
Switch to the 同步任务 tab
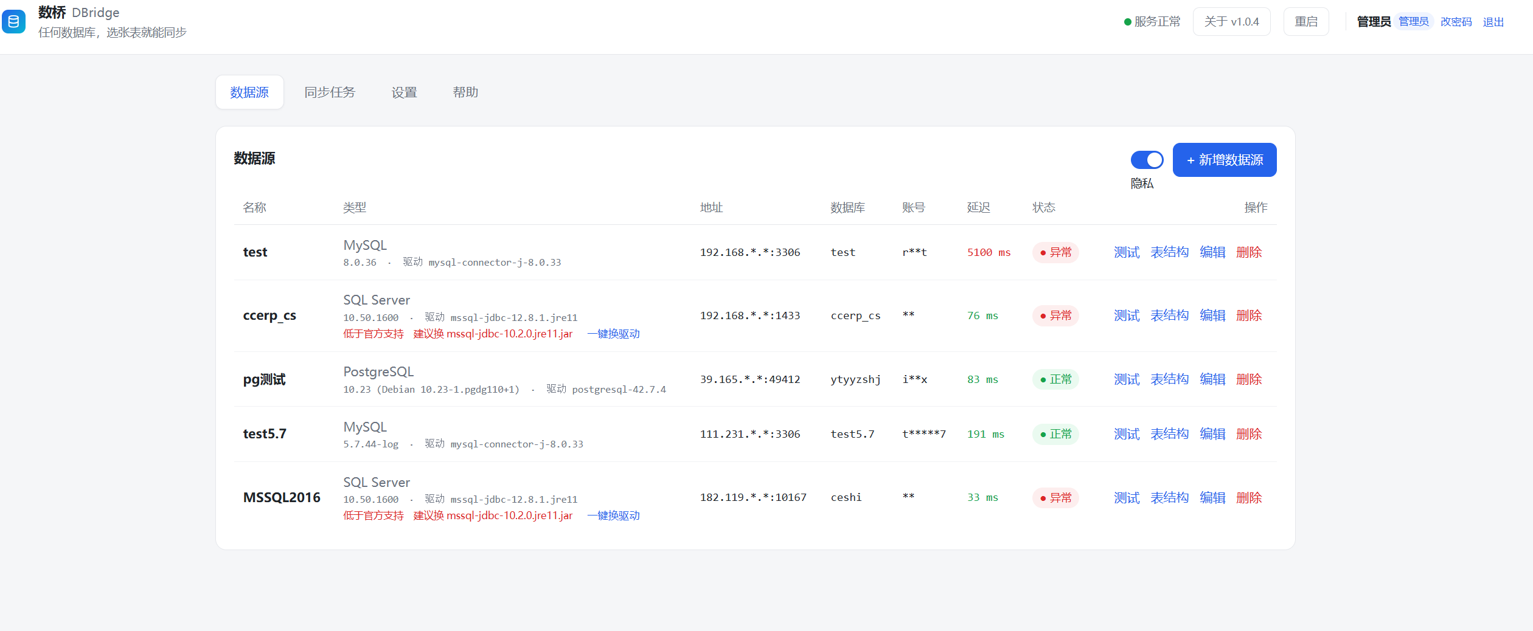pos(330,92)
